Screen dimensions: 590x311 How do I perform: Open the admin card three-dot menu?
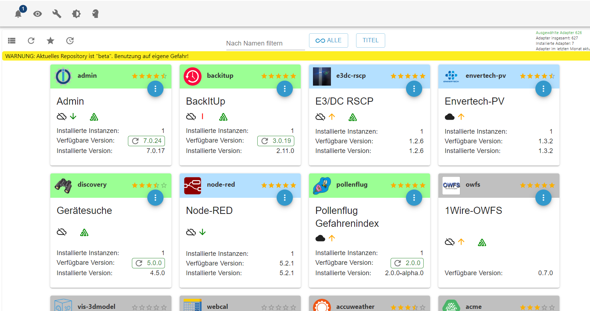pyautogui.click(x=155, y=89)
